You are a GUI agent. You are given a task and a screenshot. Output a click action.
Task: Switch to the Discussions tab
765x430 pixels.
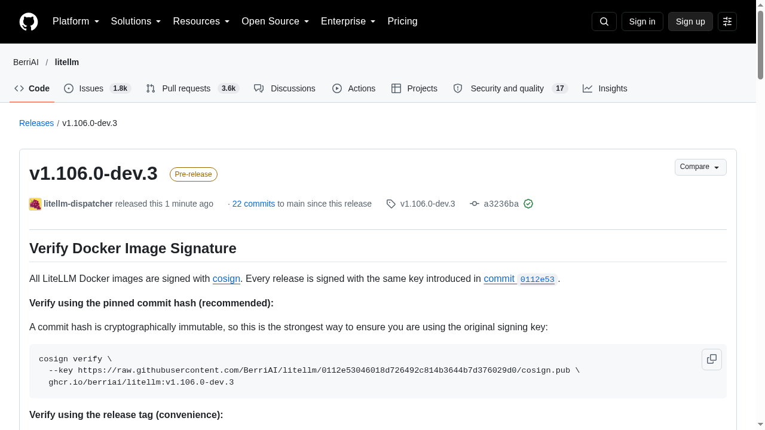284,88
